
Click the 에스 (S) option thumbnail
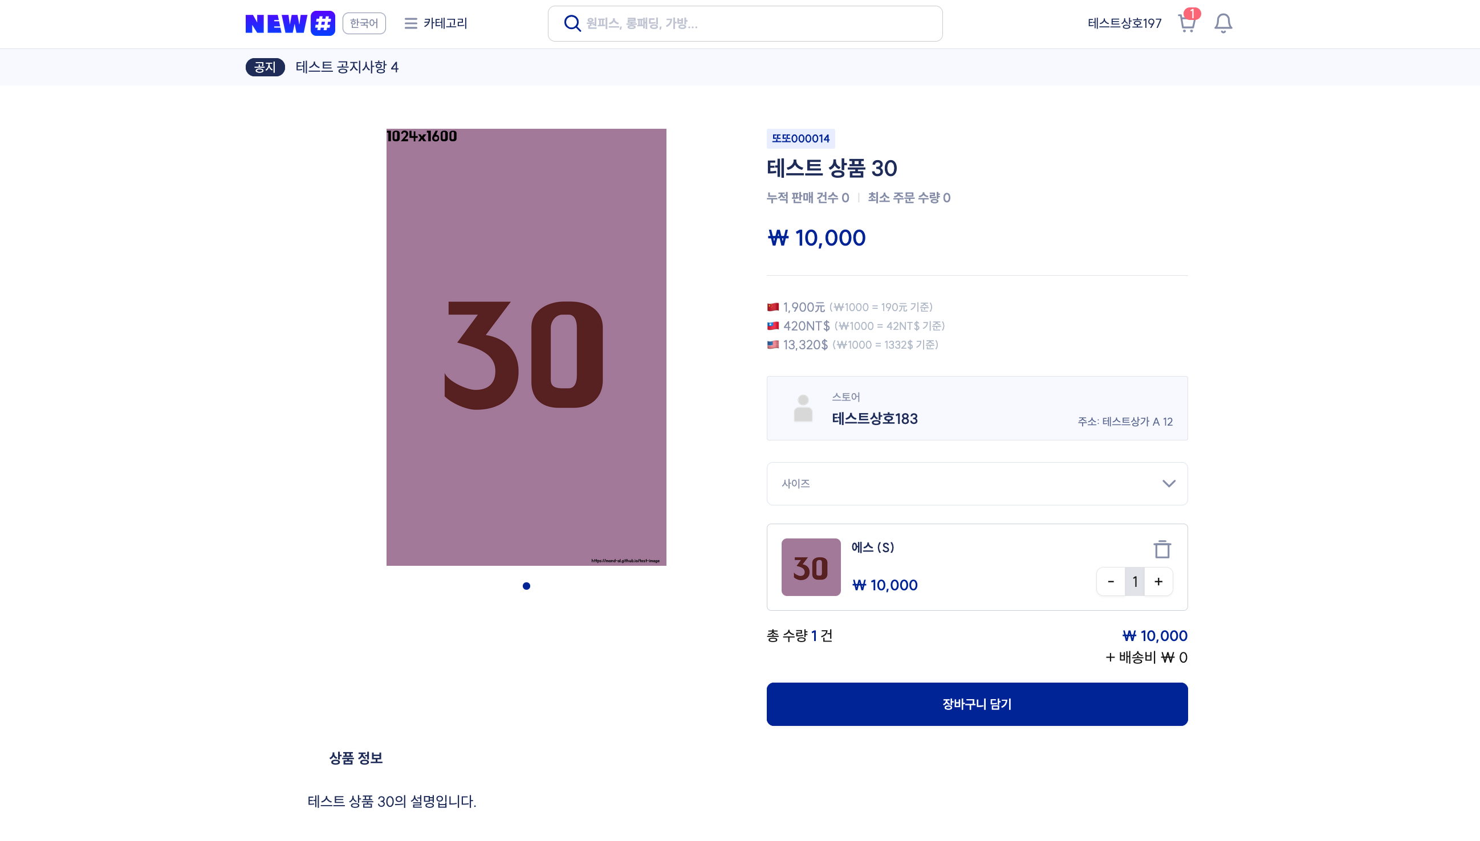click(811, 567)
